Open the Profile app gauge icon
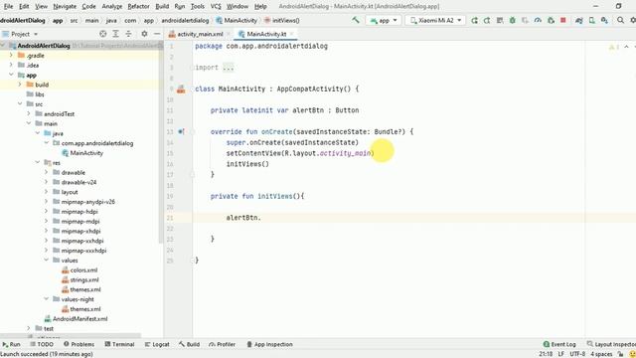The width and height of the screenshot is (636, 358). click(538, 20)
